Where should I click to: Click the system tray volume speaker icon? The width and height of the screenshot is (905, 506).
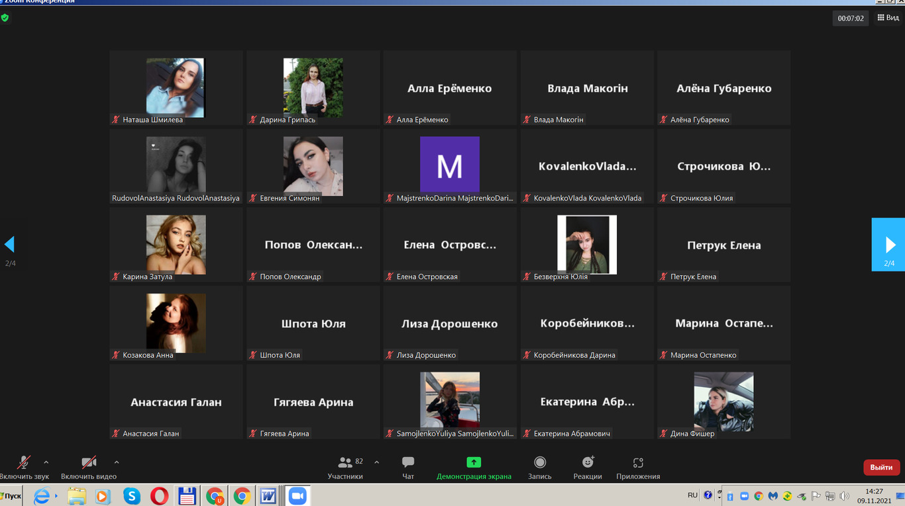click(x=844, y=495)
